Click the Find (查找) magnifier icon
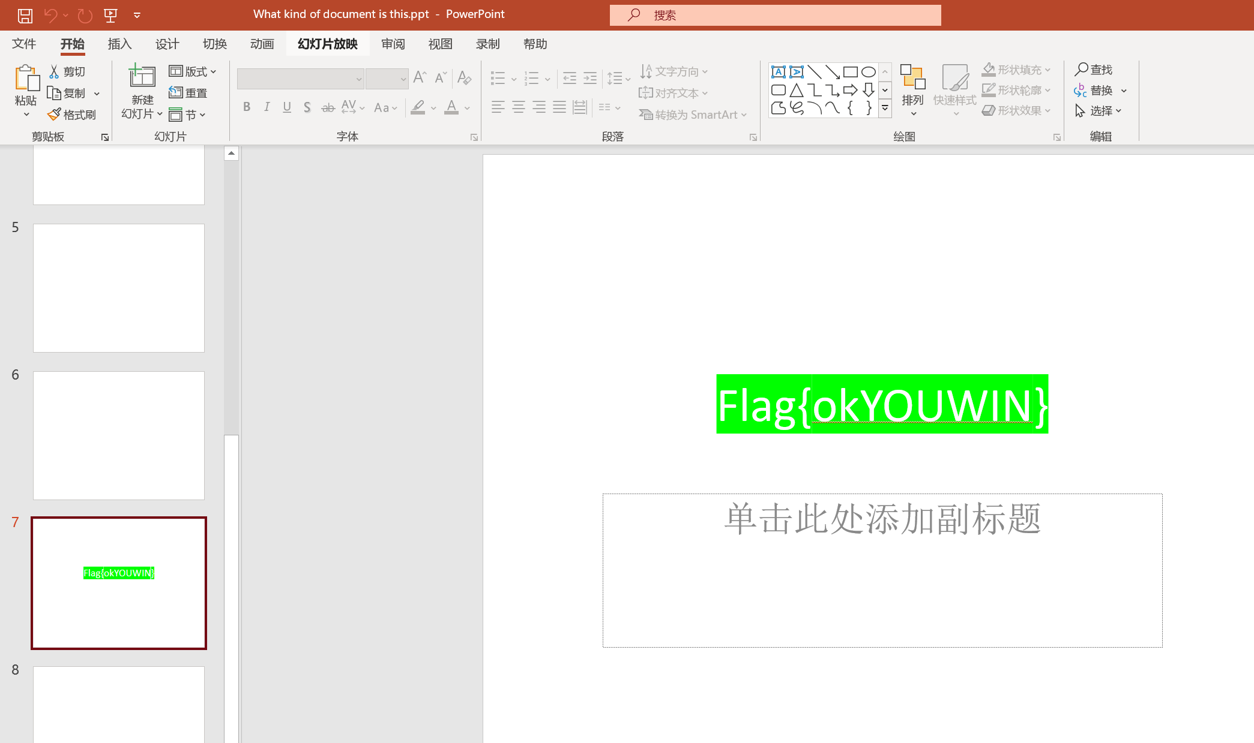The height and width of the screenshot is (743, 1254). click(1081, 70)
